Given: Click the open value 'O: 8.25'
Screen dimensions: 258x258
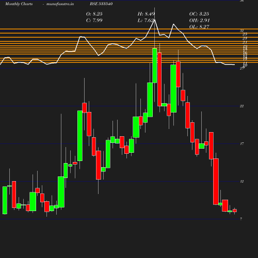Looking at the screenshot, I should [x=94, y=14].
